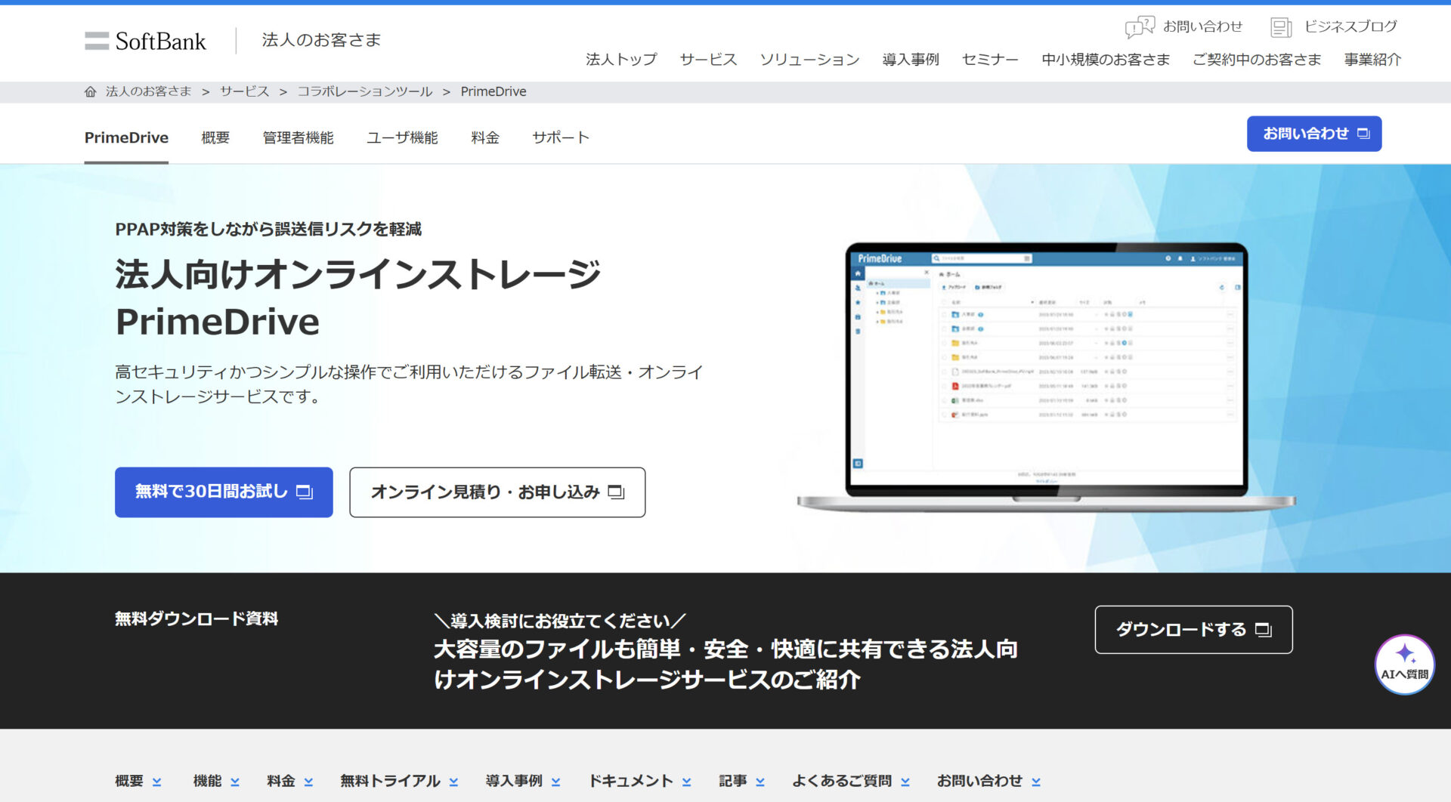
Task: Click the laptop PrimeDrive screenshot image
Action: tap(1046, 375)
